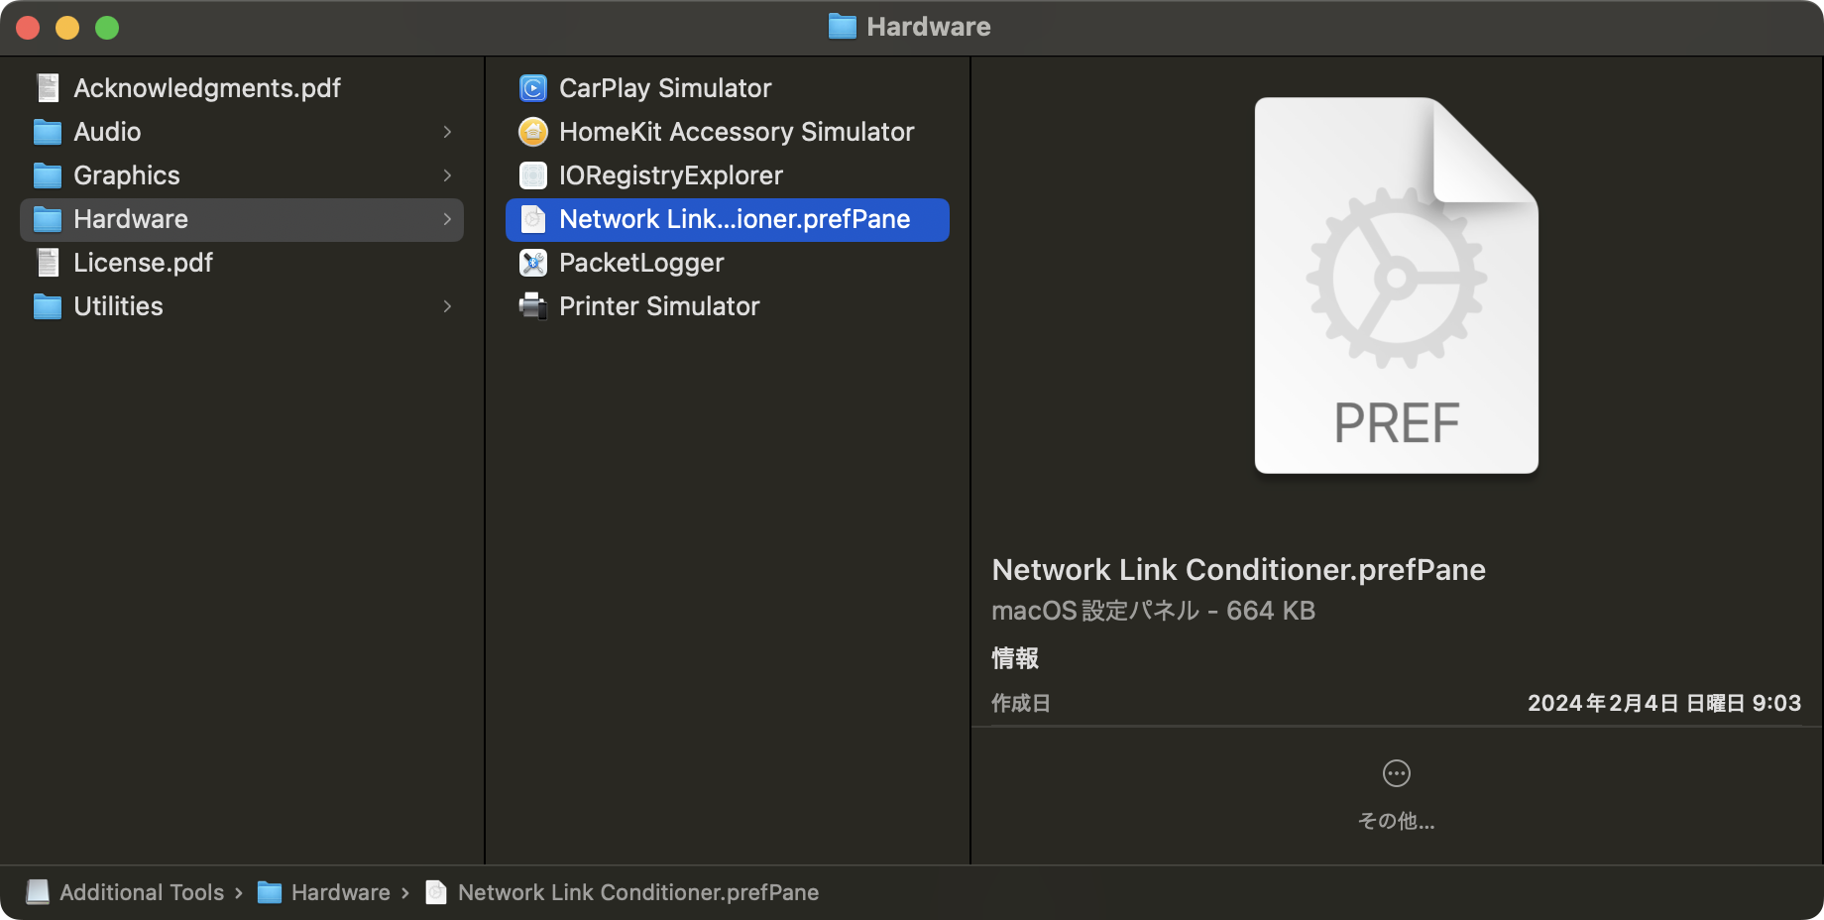
Task: Select the Utilities folder name
Action: [118, 306]
